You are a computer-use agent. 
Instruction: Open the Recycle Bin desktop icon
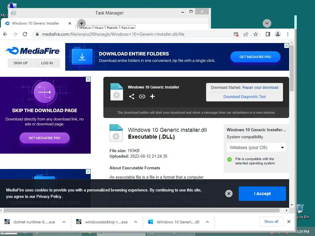pos(301,211)
